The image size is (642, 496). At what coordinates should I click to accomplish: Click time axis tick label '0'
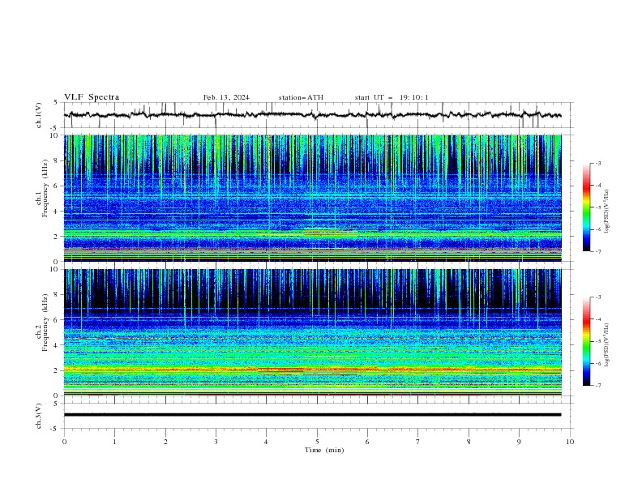(64, 442)
